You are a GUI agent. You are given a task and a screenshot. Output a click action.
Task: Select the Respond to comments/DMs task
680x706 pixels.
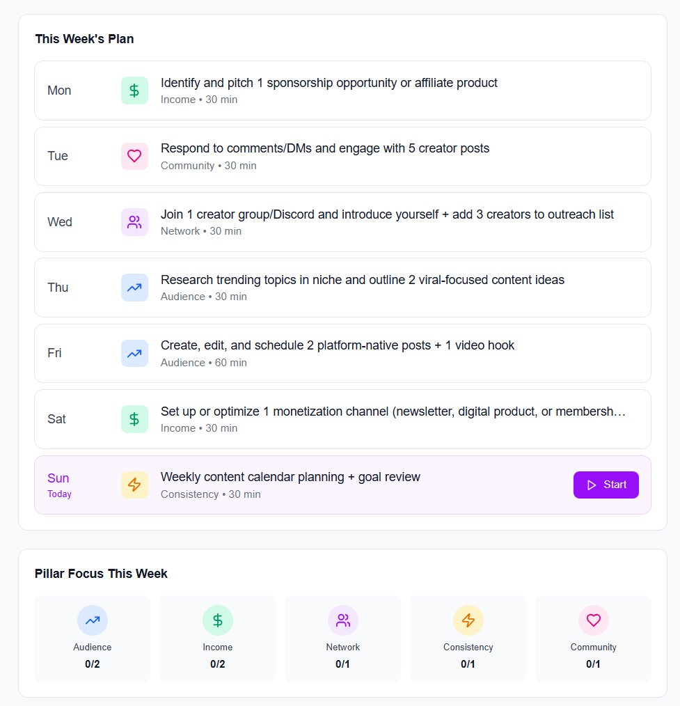[x=325, y=148]
